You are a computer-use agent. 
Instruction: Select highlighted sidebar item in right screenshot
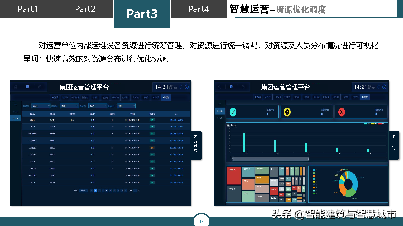[x=220, y=111]
